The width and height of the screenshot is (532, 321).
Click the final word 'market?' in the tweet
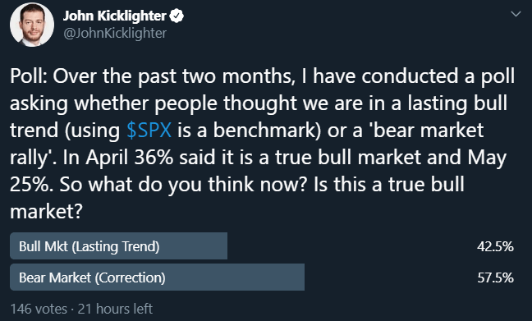46,211
